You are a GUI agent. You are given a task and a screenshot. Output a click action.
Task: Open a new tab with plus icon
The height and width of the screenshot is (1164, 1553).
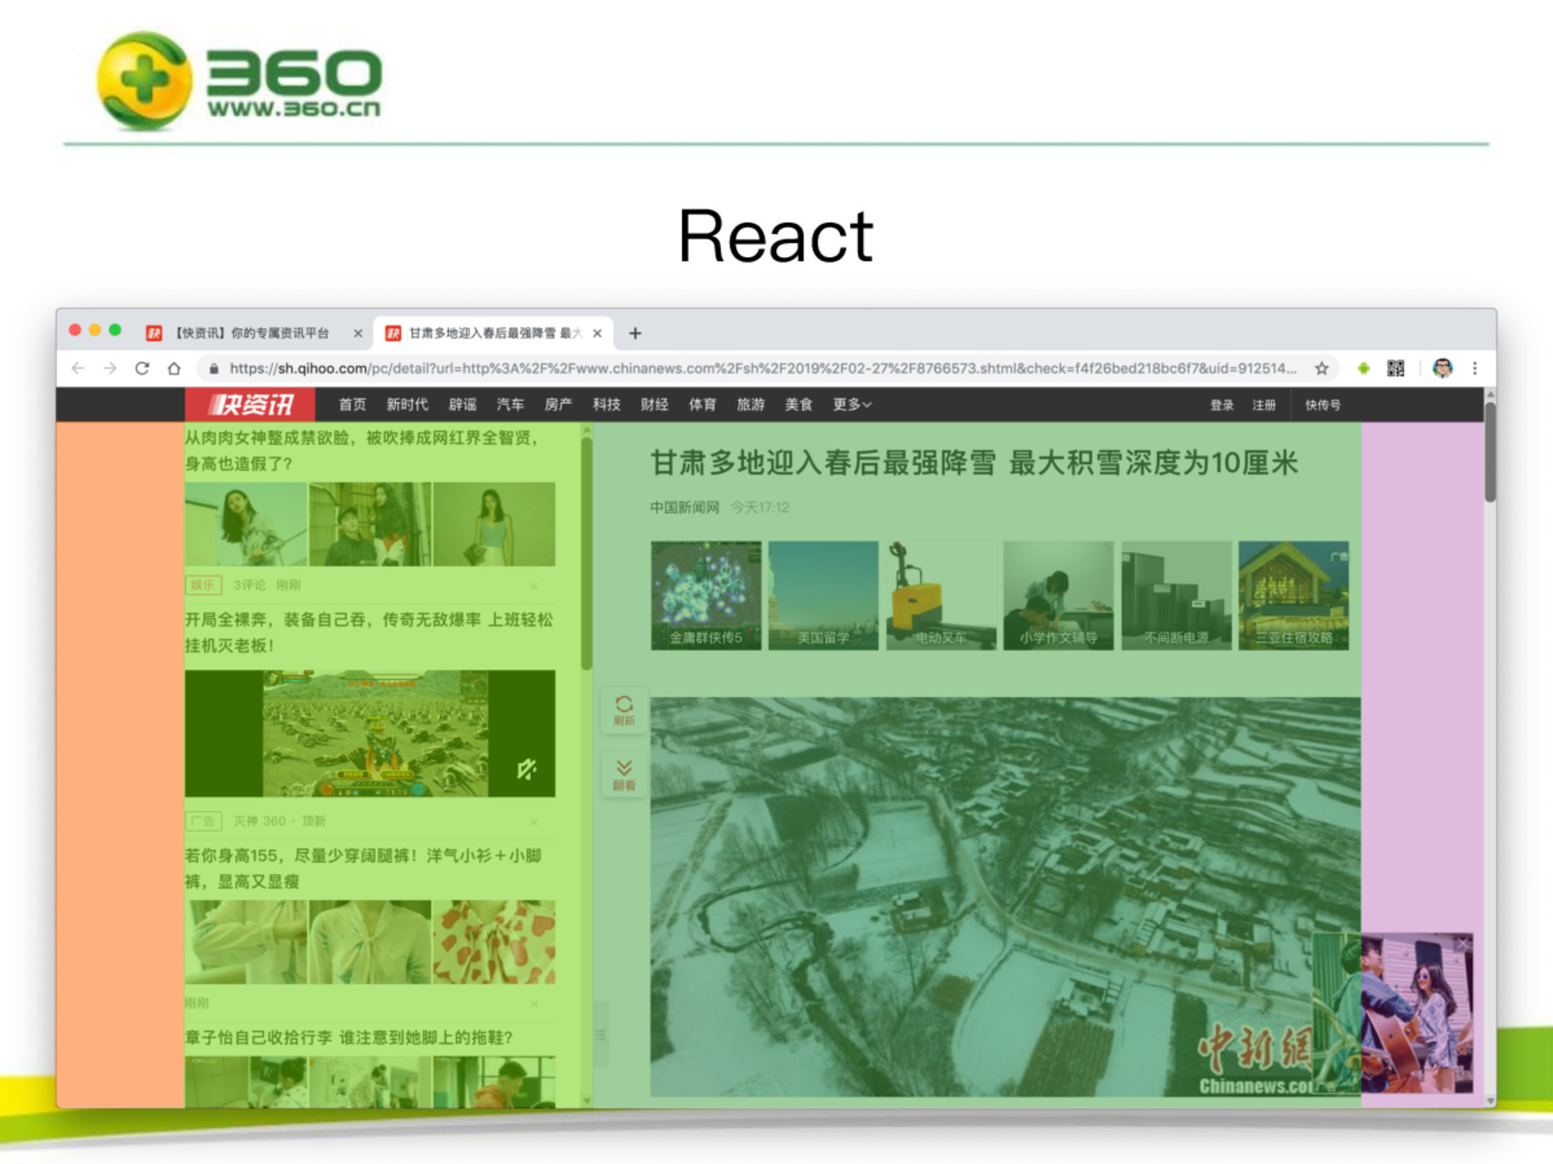[636, 333]
